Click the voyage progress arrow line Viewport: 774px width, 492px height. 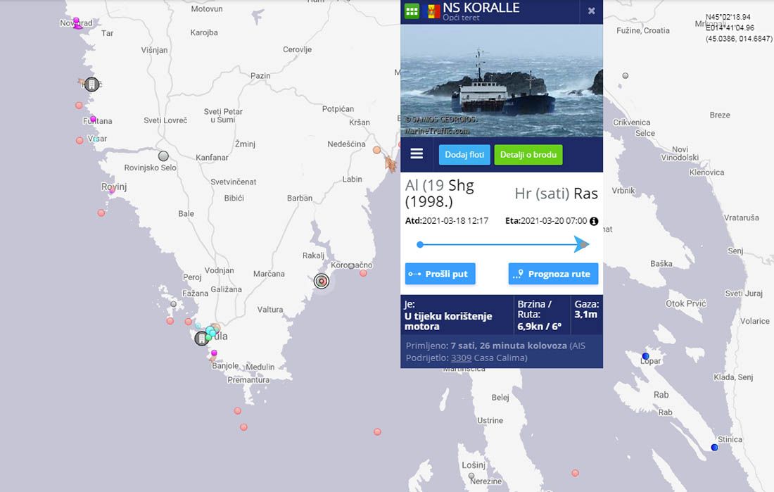click(x=503, y=244)
